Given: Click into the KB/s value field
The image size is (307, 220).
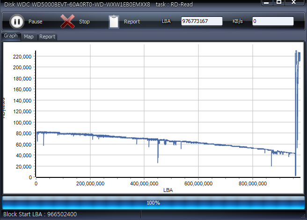Looking at the screenshot, I should click(x=273, y=21).
